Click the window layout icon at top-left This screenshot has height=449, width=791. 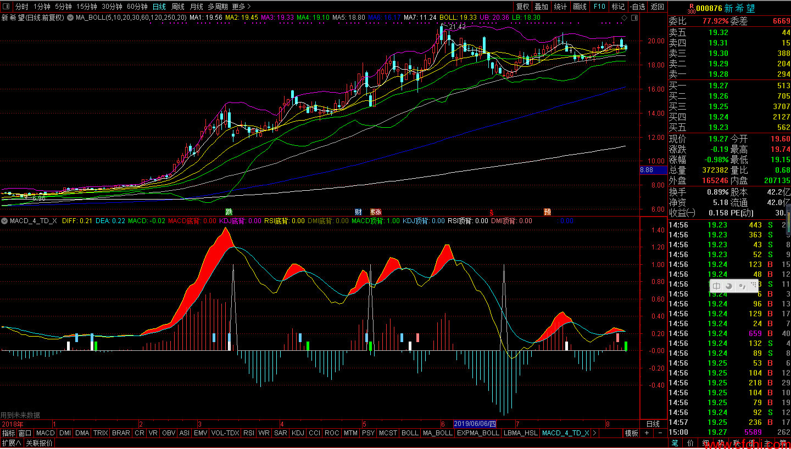6,7
